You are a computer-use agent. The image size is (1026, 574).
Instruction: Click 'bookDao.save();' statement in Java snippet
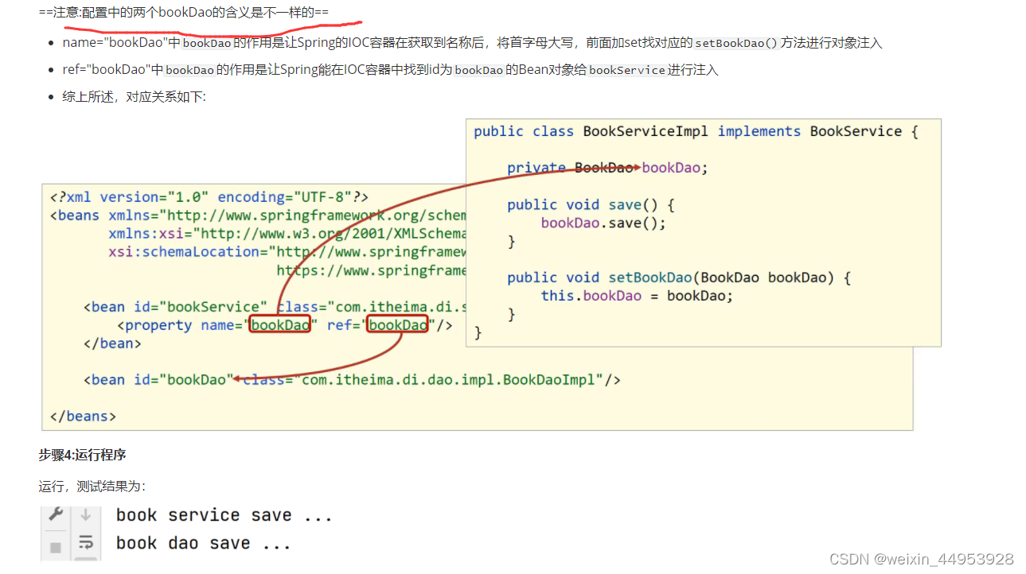point(603,223)
